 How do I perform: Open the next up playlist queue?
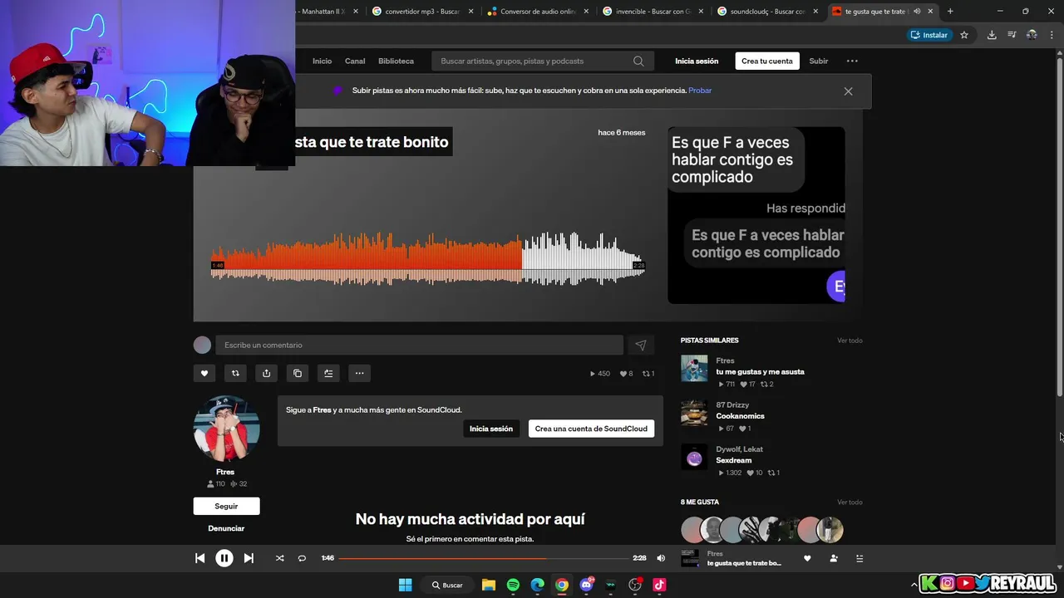(x=860, y=558)
